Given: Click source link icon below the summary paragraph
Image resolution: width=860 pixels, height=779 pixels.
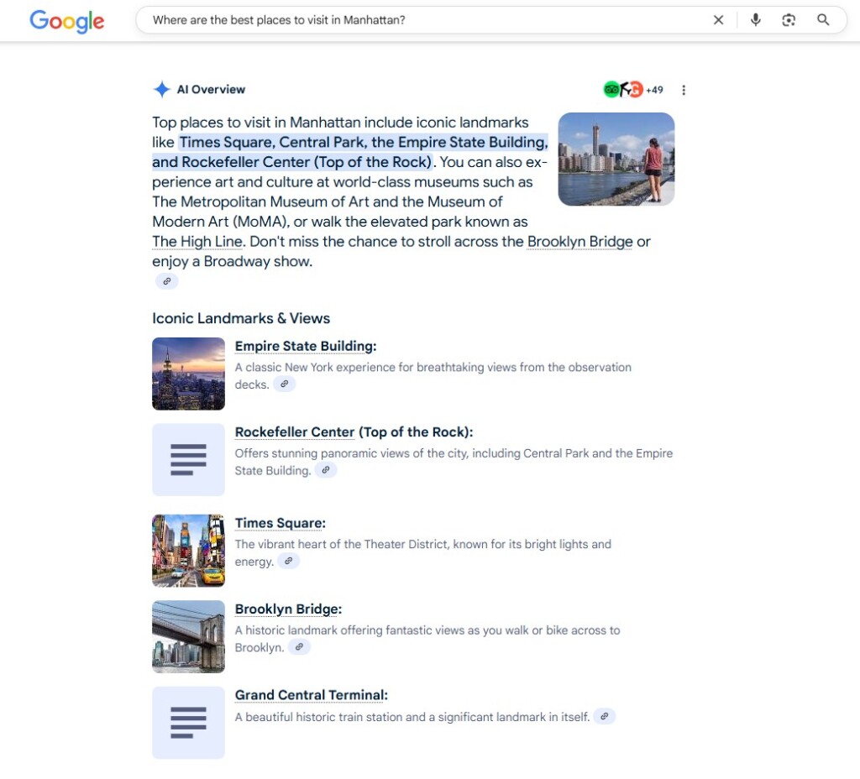Looking at the screenshot, I should [167, 281].
